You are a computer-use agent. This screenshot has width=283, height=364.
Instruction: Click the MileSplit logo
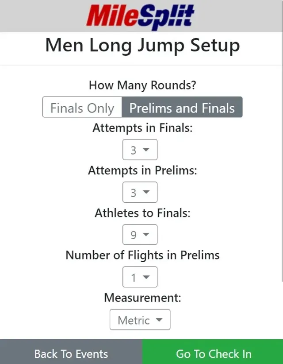(x=140, y=17)
